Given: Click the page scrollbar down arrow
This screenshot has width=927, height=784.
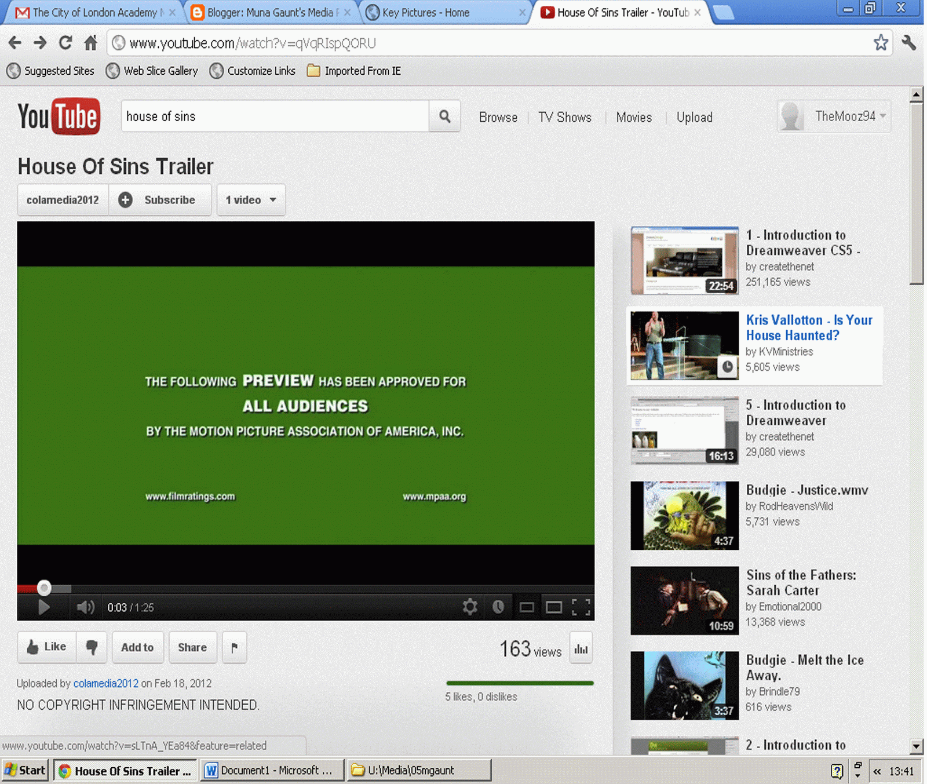Looking at the screenshot, I should click(916, 746).
